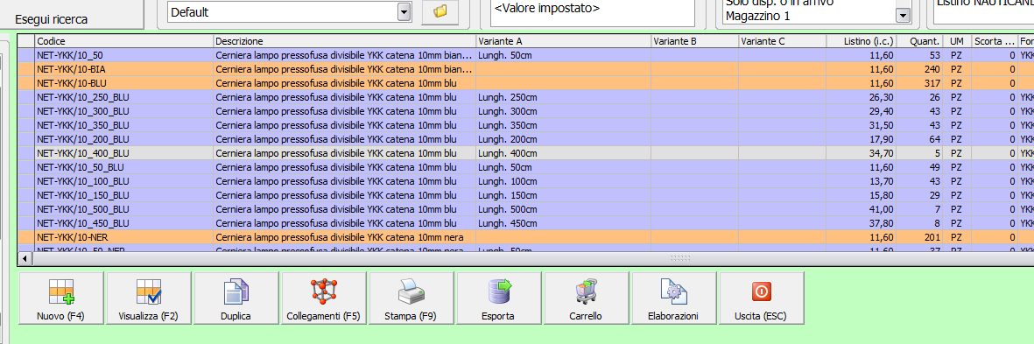
Task: Select row NET-YKK/10_300_BLU
Action: [525, 110]
